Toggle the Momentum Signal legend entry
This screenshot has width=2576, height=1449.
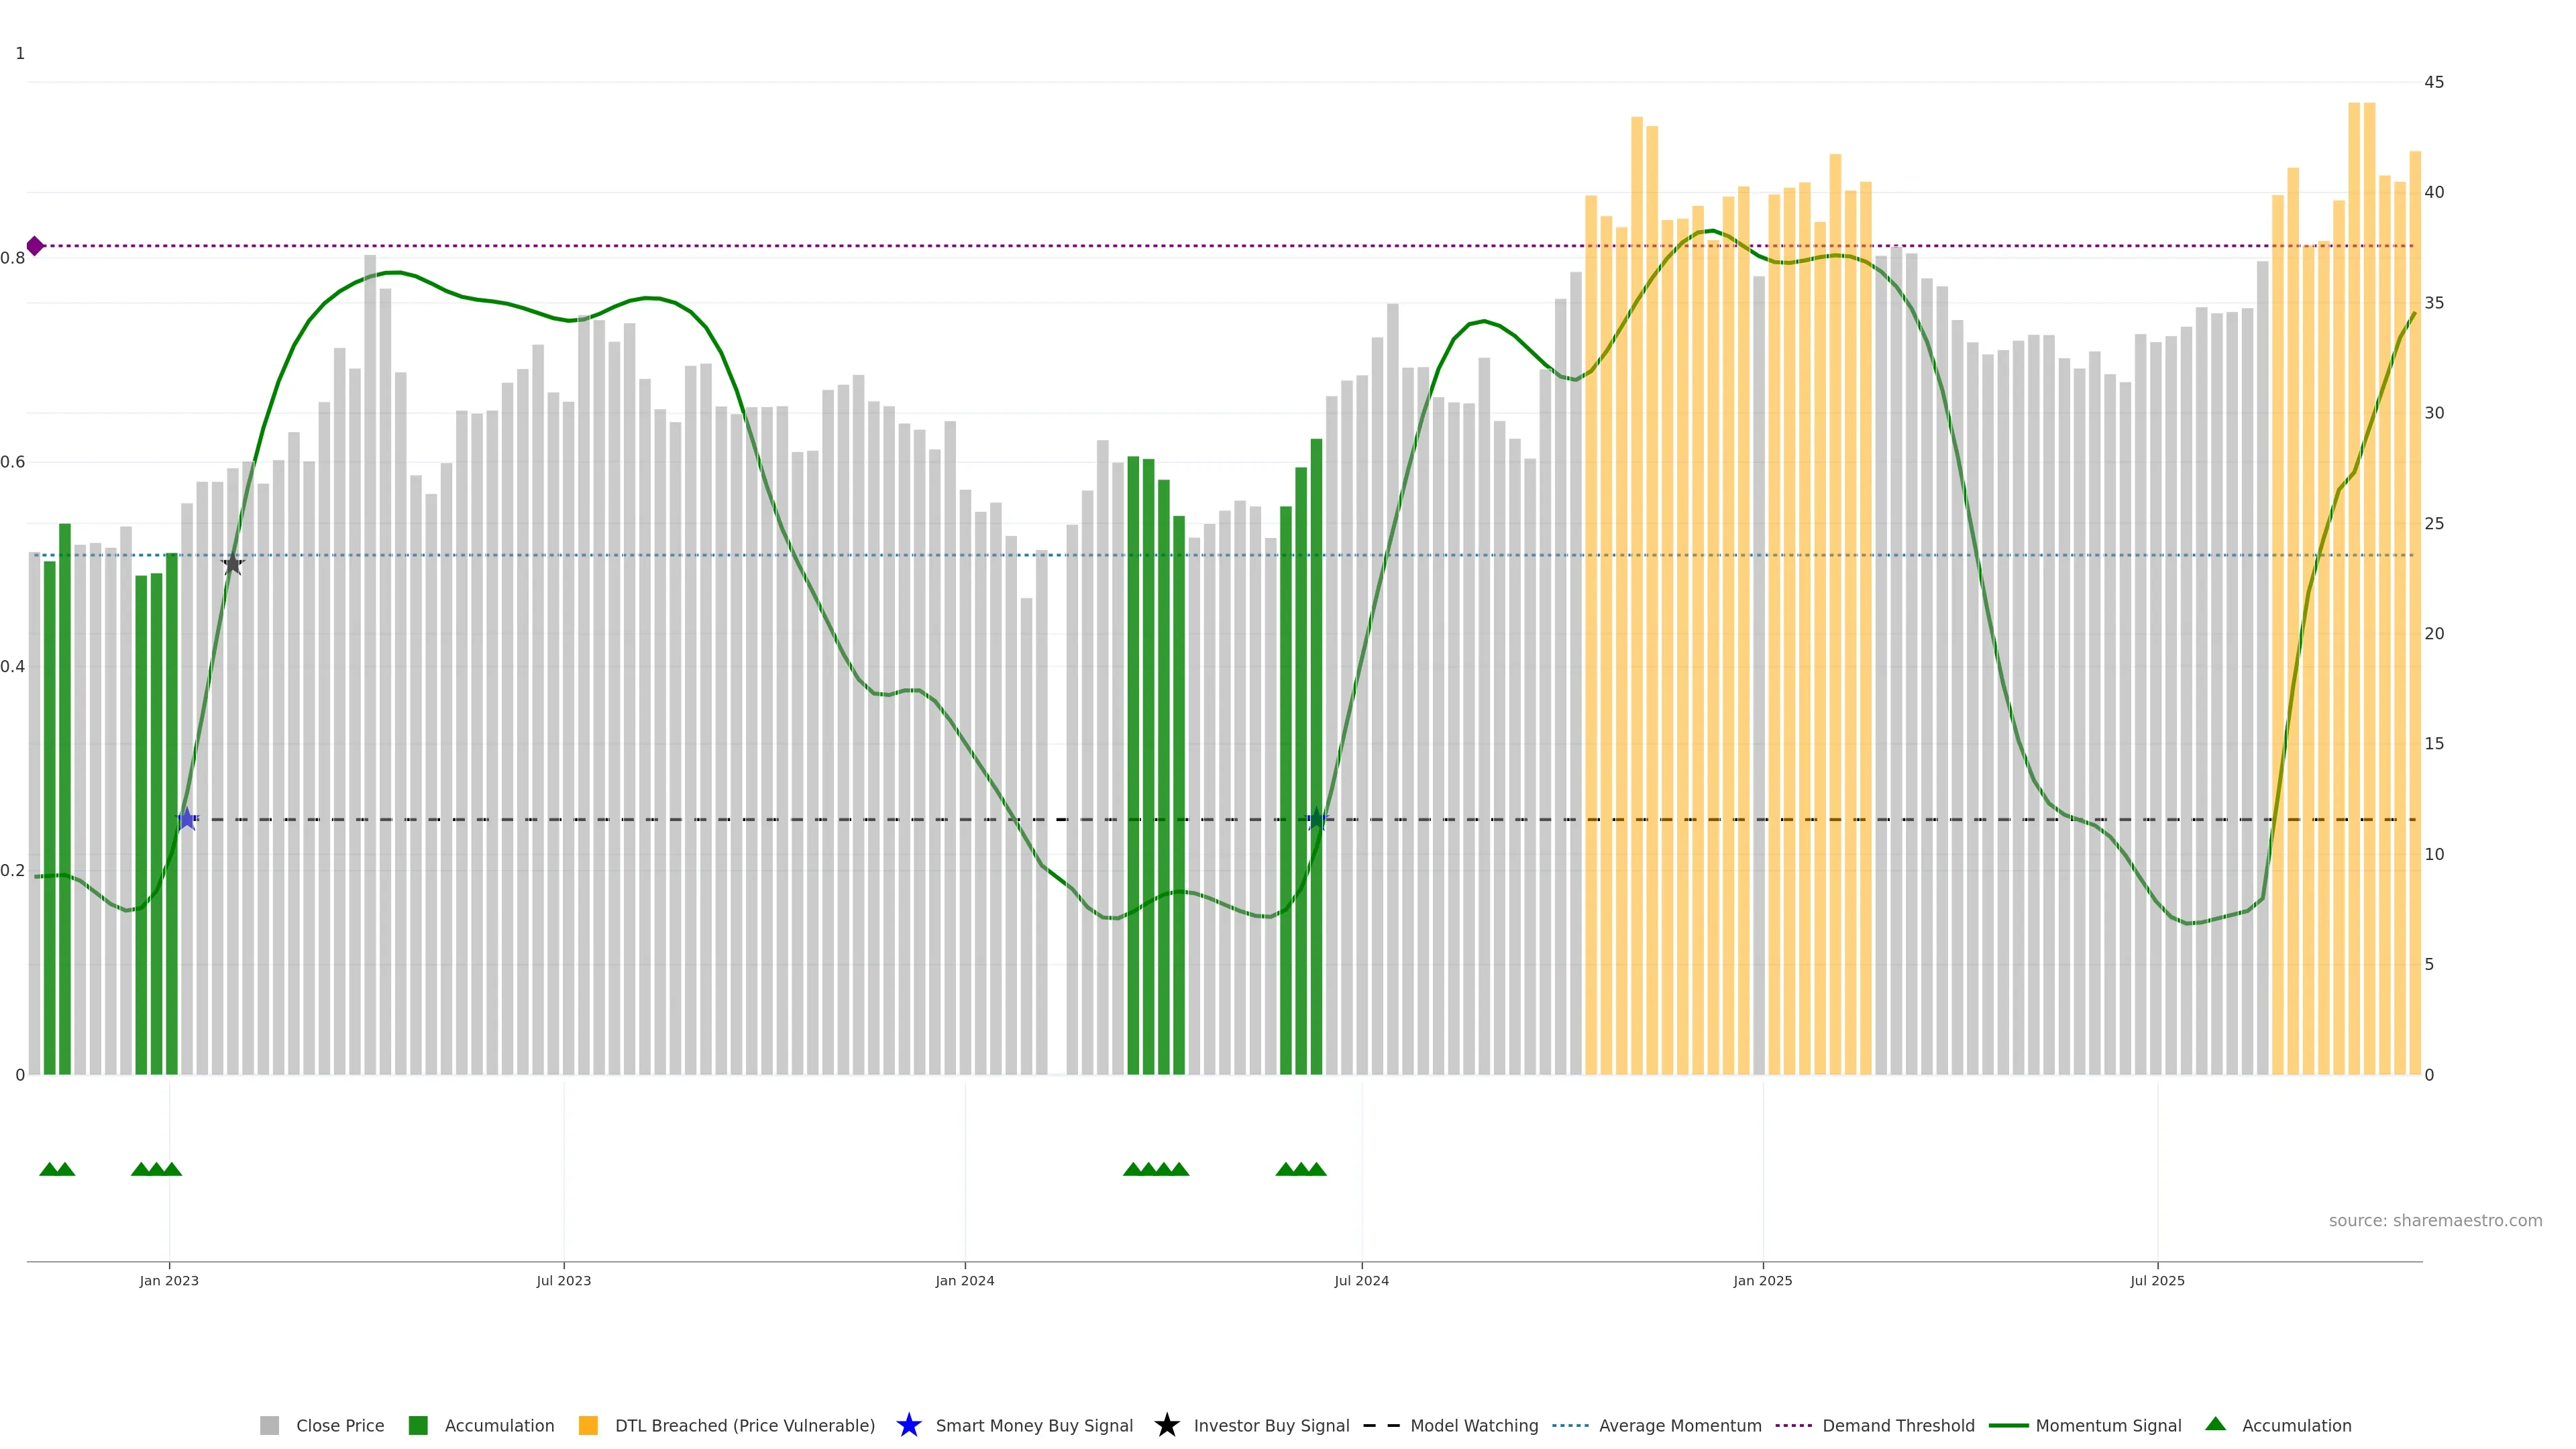(2108, 1425)
